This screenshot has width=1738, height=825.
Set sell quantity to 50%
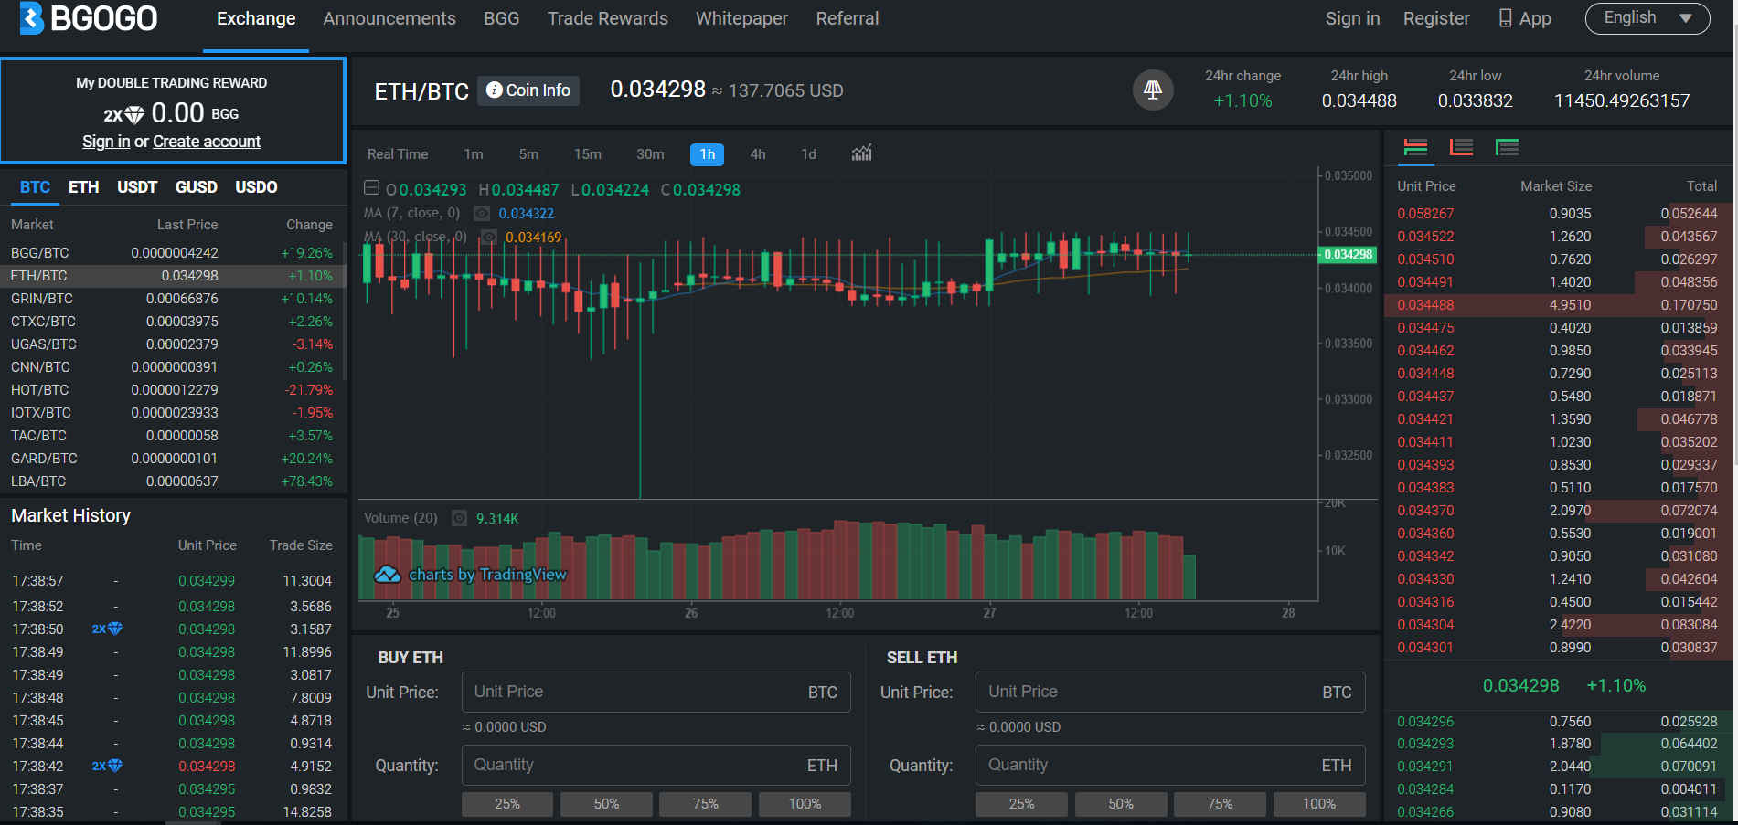(x=1121, y=804)
